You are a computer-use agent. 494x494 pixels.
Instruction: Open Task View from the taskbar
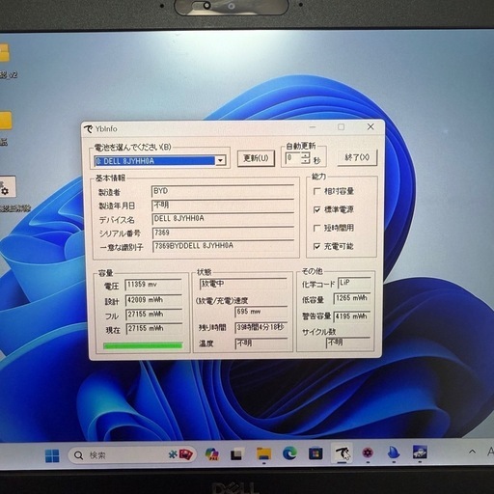[236, 454]
